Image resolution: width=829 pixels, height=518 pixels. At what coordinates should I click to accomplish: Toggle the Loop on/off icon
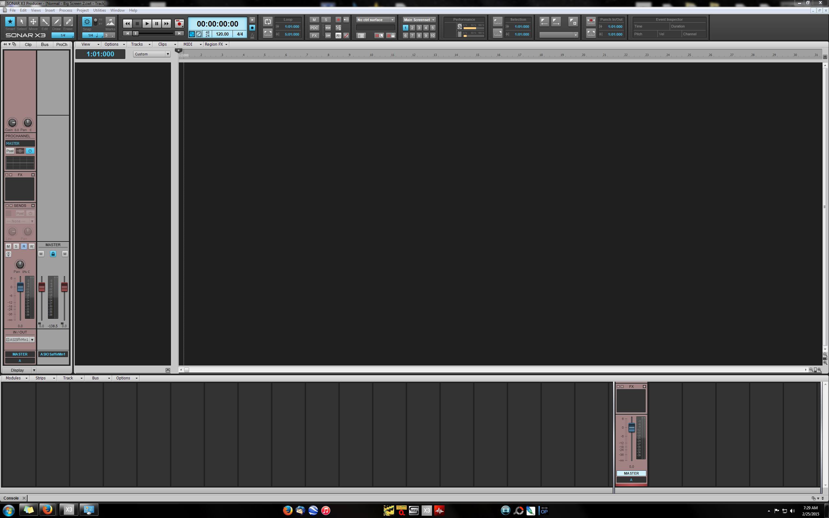267,22
